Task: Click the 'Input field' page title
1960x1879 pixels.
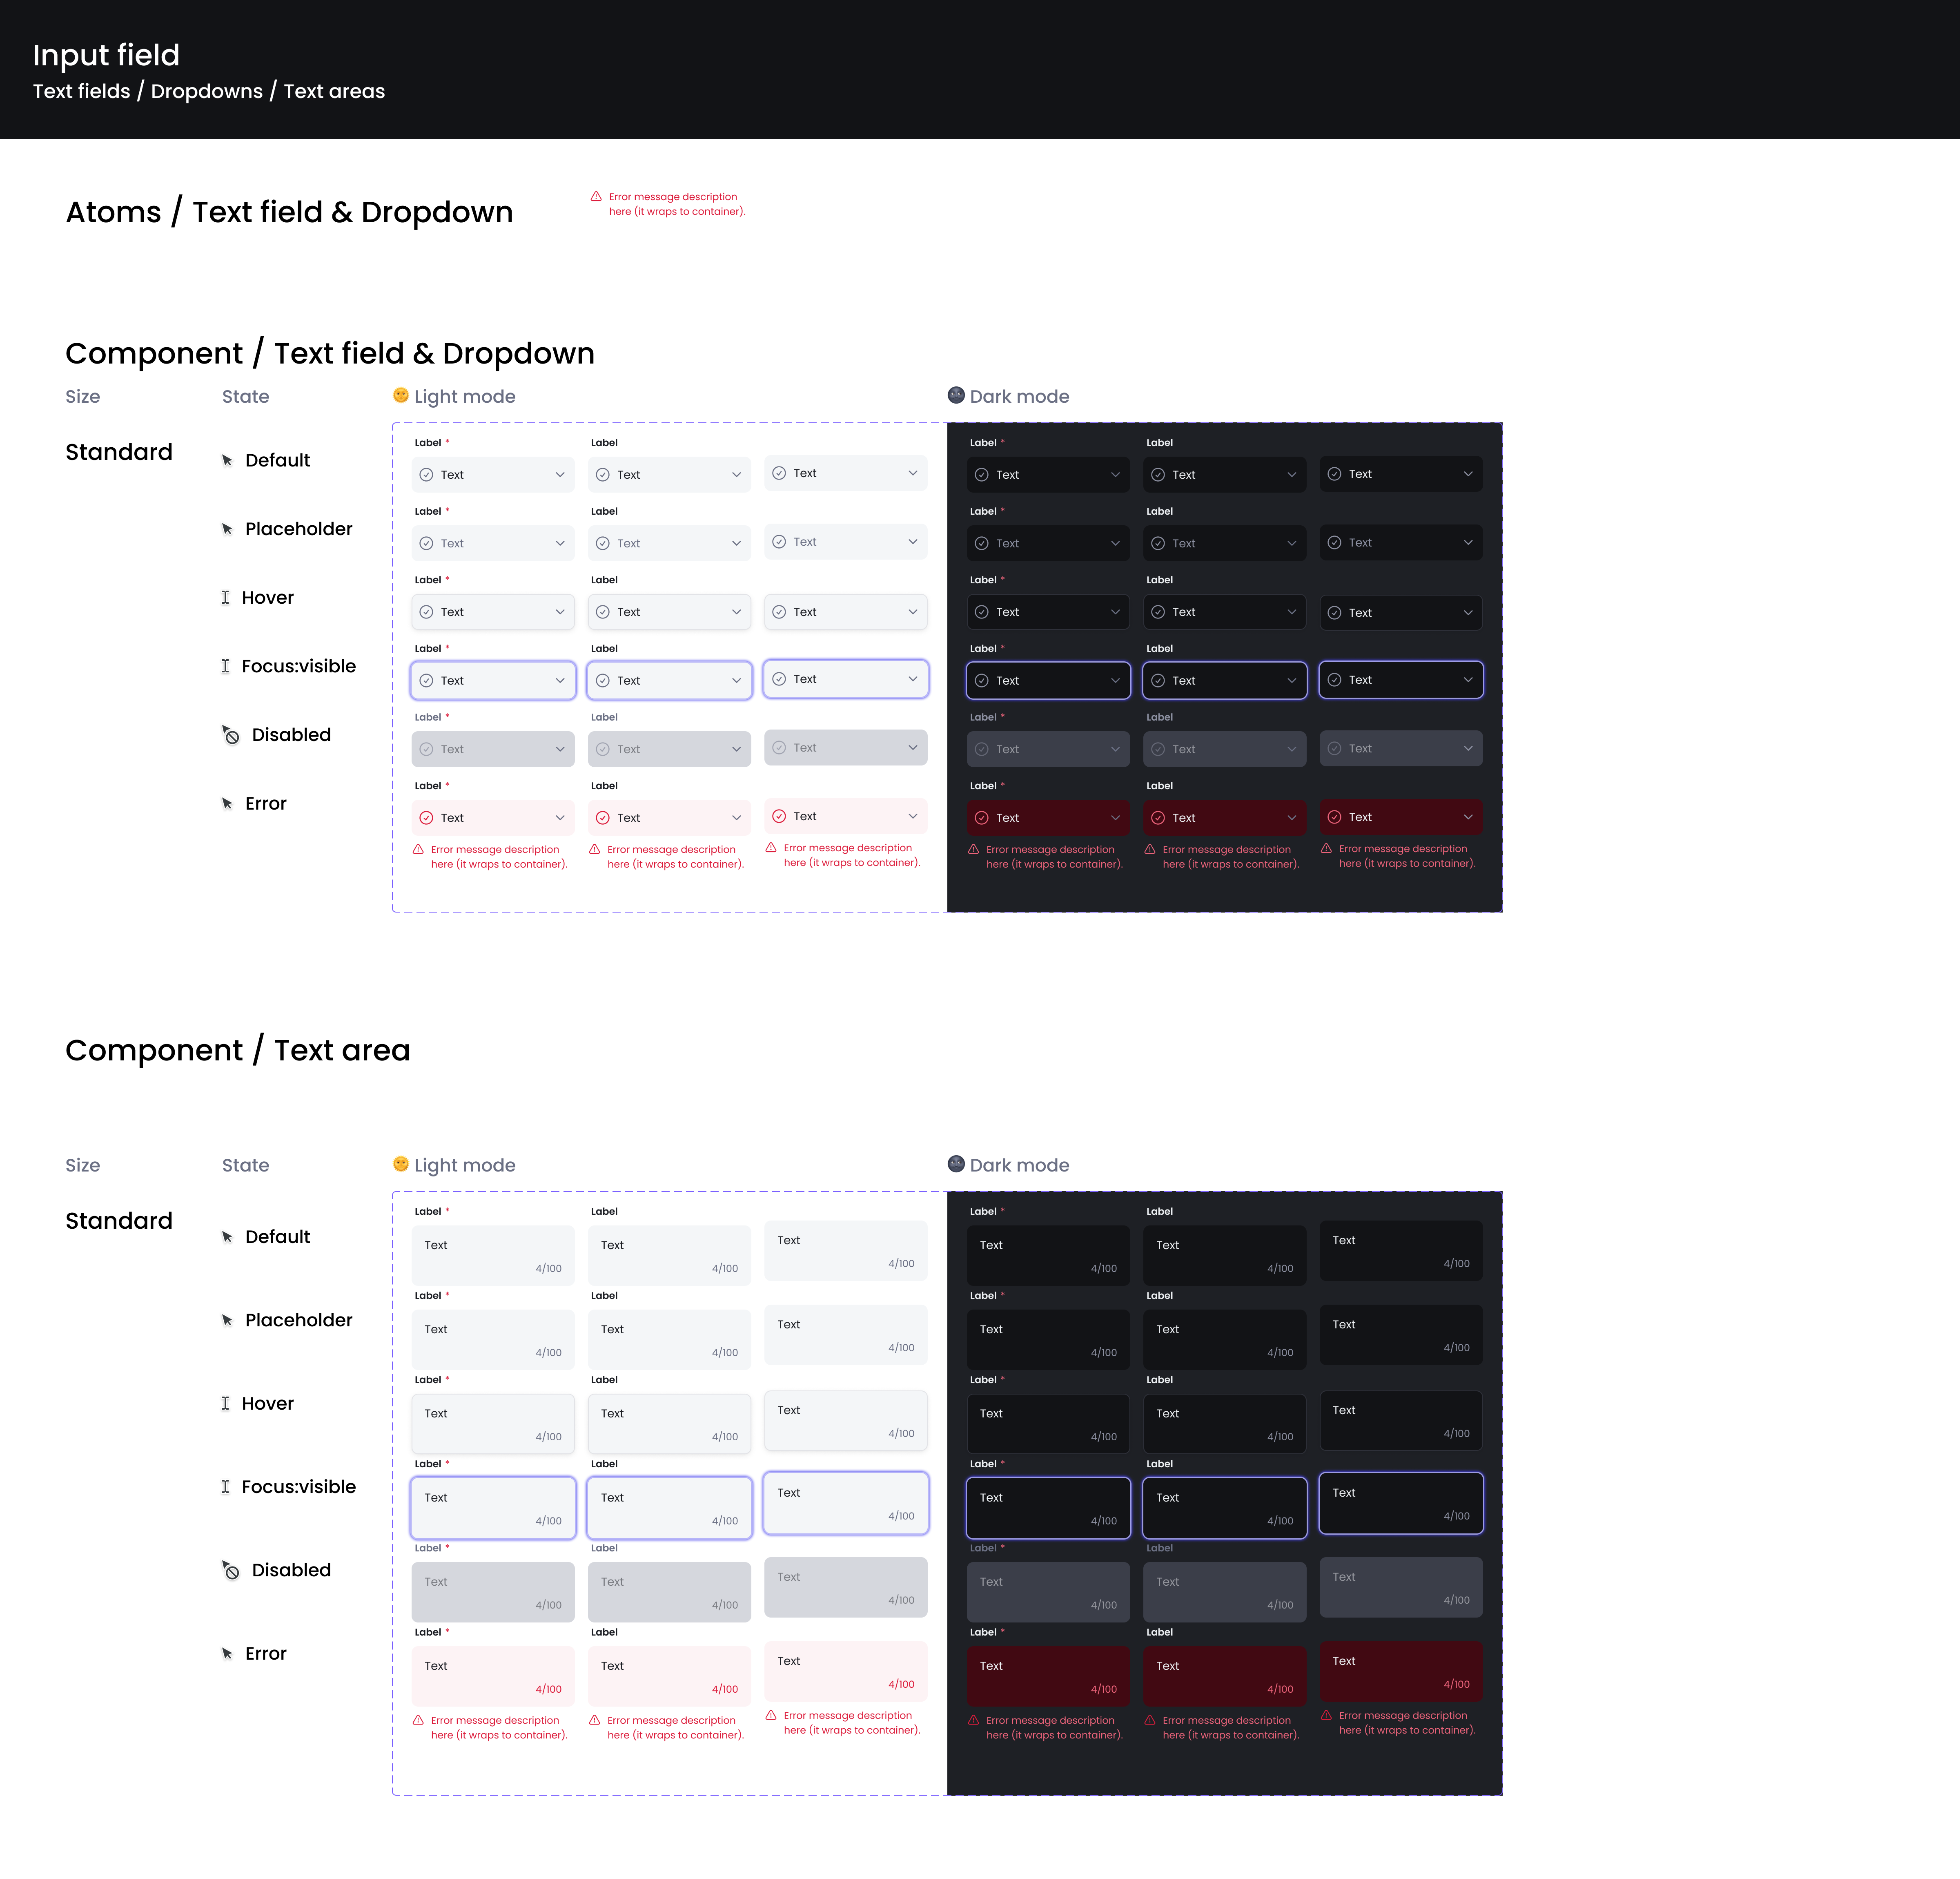Action: (x=106, y=55)
